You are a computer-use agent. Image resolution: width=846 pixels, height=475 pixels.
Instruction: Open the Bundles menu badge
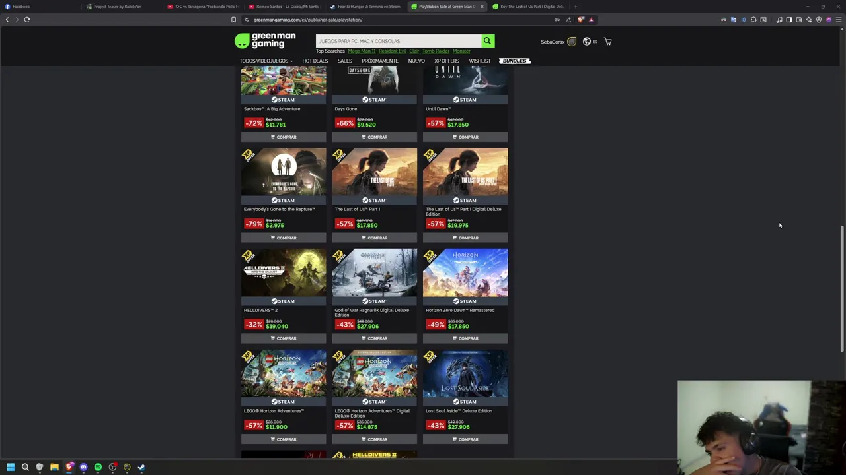[x=515, y=61]
